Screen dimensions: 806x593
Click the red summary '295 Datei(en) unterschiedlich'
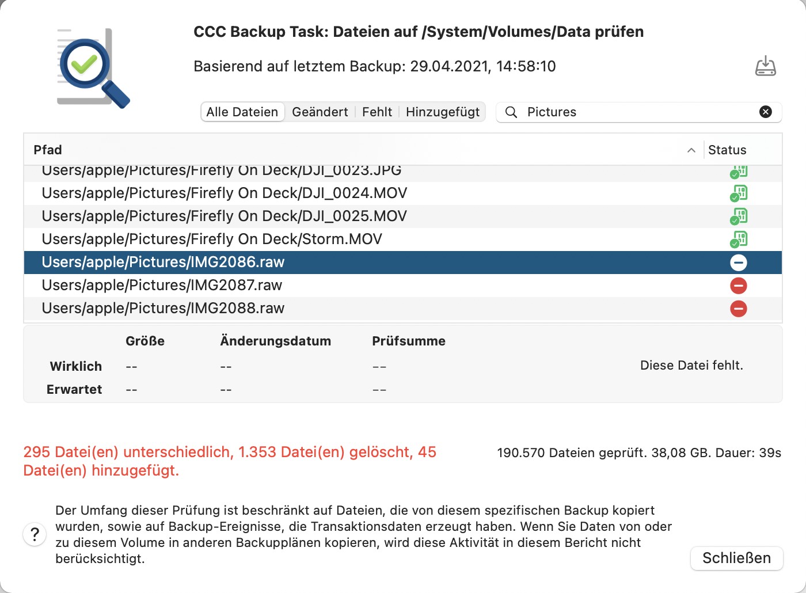point(128,452)
